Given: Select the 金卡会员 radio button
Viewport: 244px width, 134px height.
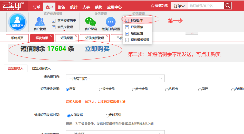Looking at the screenshot, I should point(134,90).
